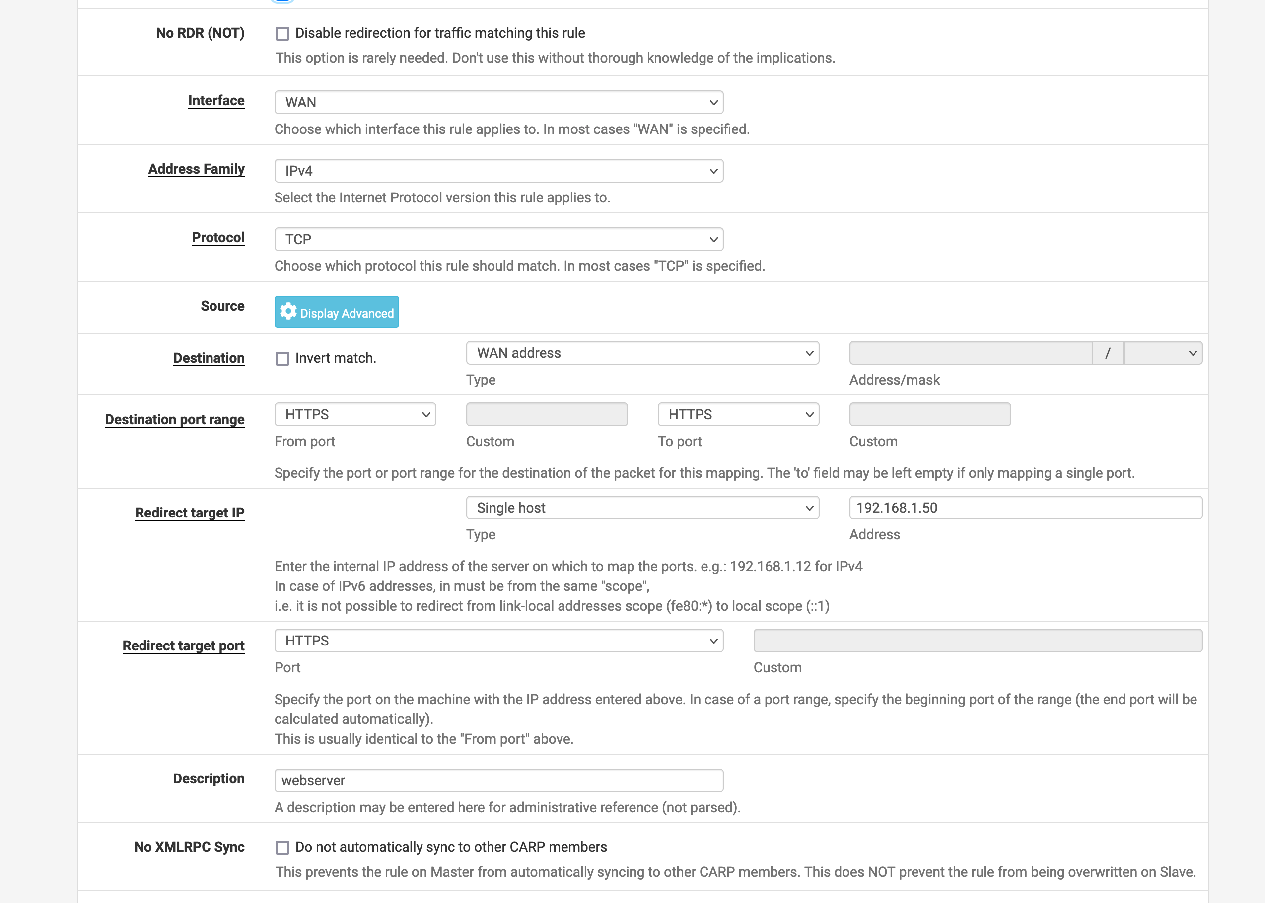
Task: Click the Address Family label link
Action: 197,169
